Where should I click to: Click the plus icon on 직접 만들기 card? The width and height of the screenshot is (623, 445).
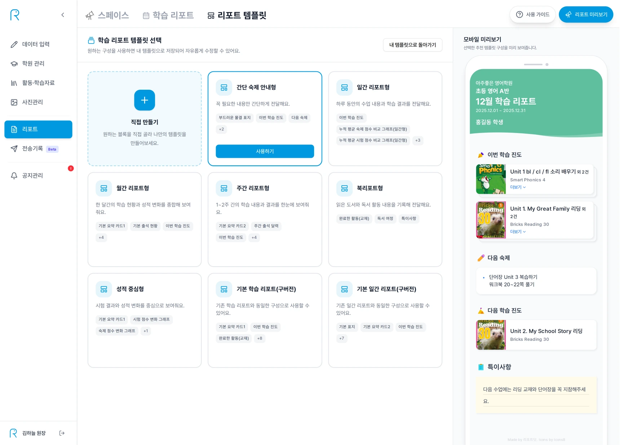point(145,100)
